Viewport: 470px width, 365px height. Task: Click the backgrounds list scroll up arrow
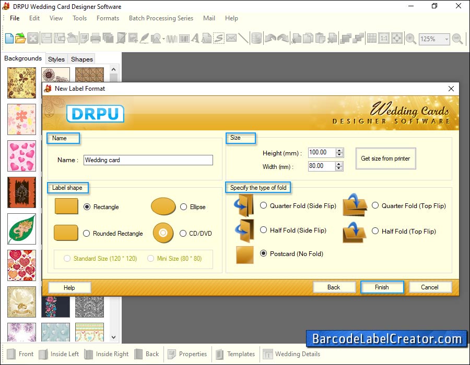[x=114, y=70]
